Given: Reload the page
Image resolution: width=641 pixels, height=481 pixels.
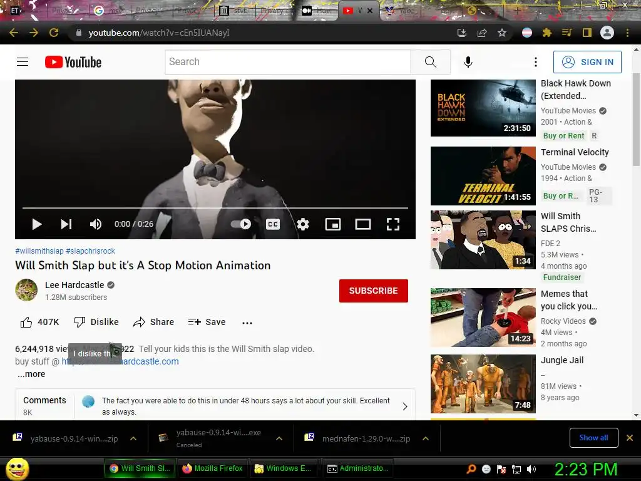Looking at the screenshot, I should [x=54, y=33].
